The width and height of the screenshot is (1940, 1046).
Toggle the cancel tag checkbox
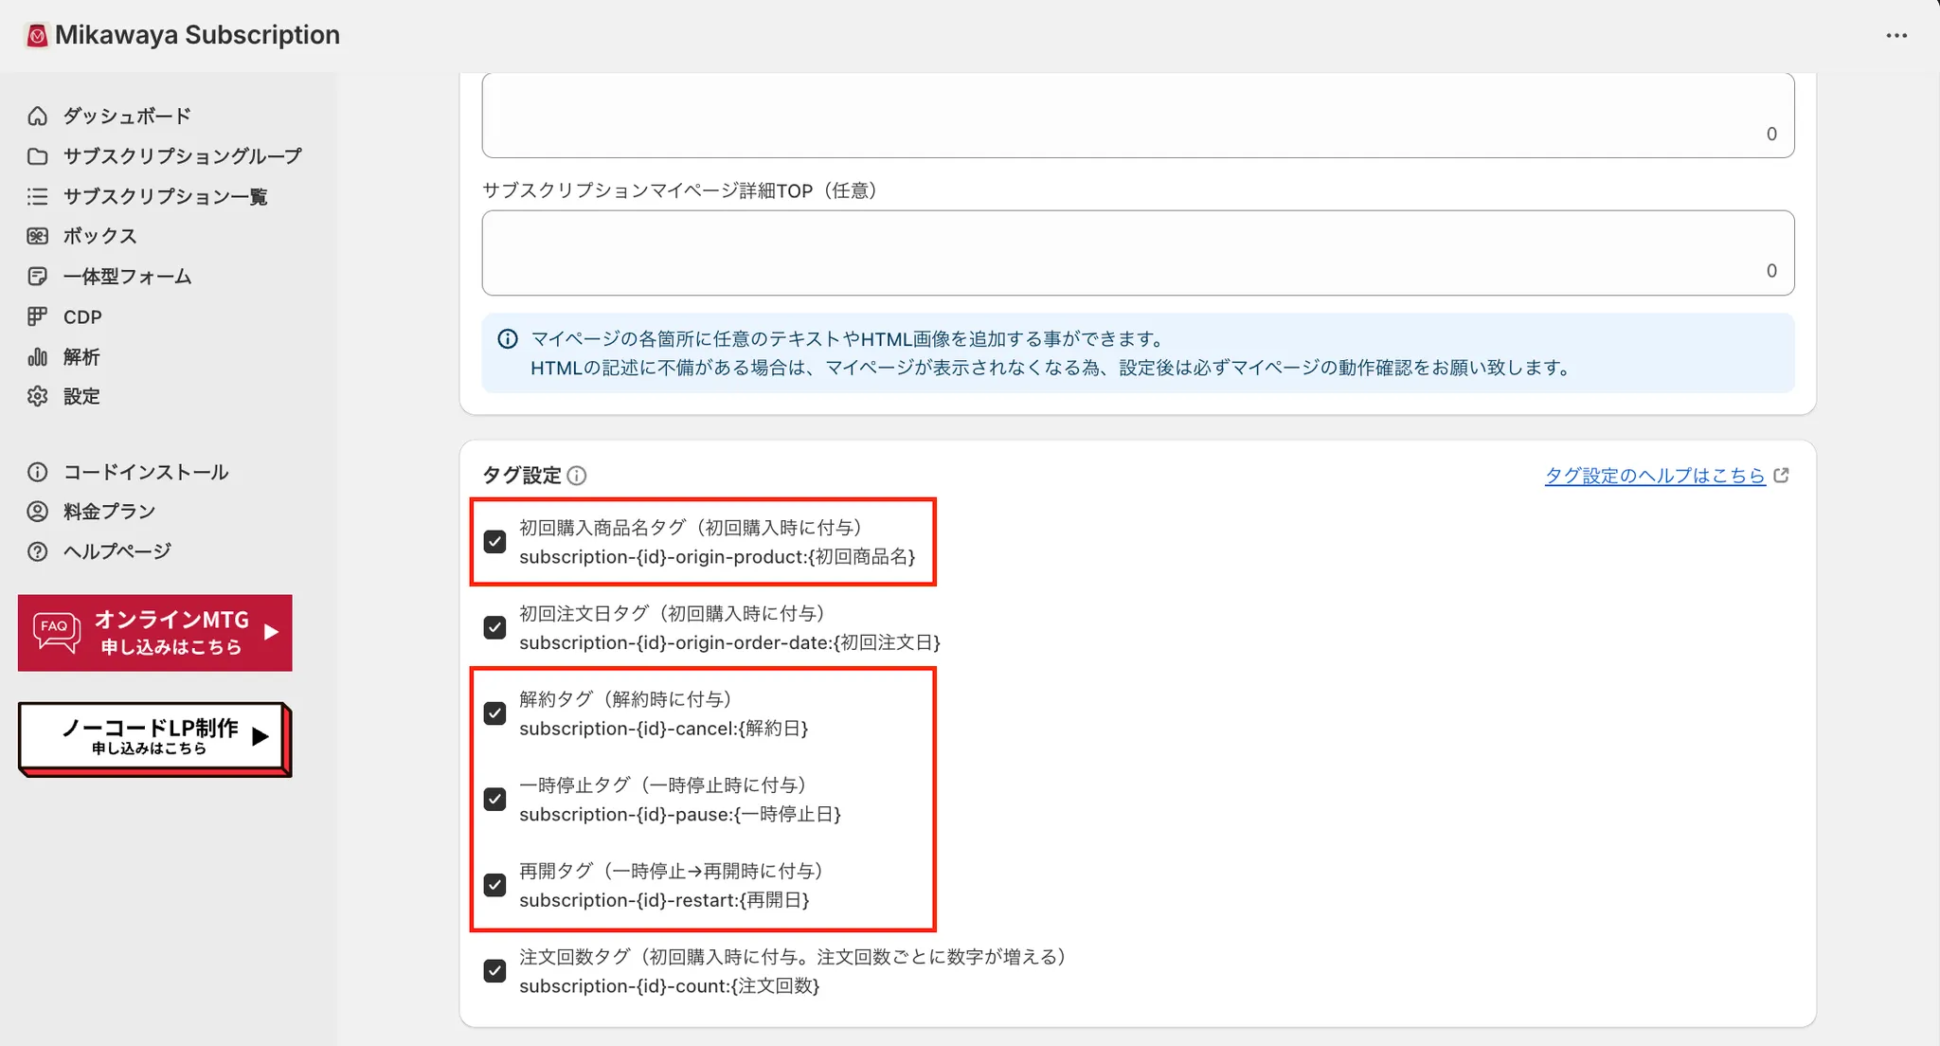point(494,713)
